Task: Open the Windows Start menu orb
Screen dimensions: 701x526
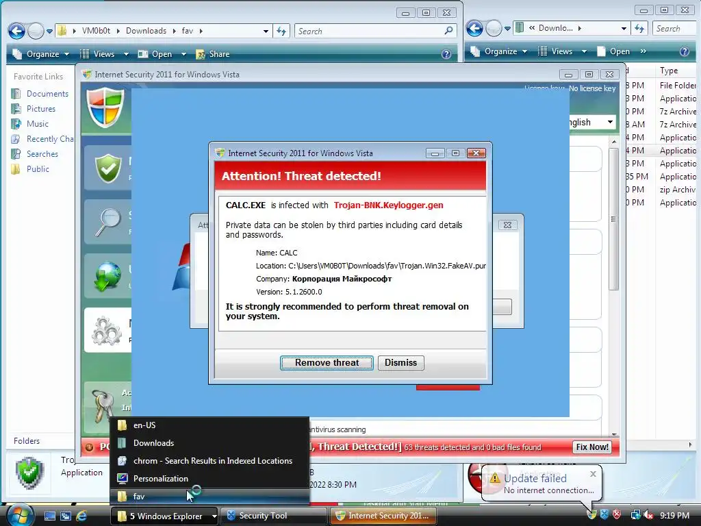Action: pyautogui.click(x=18, y=515)
